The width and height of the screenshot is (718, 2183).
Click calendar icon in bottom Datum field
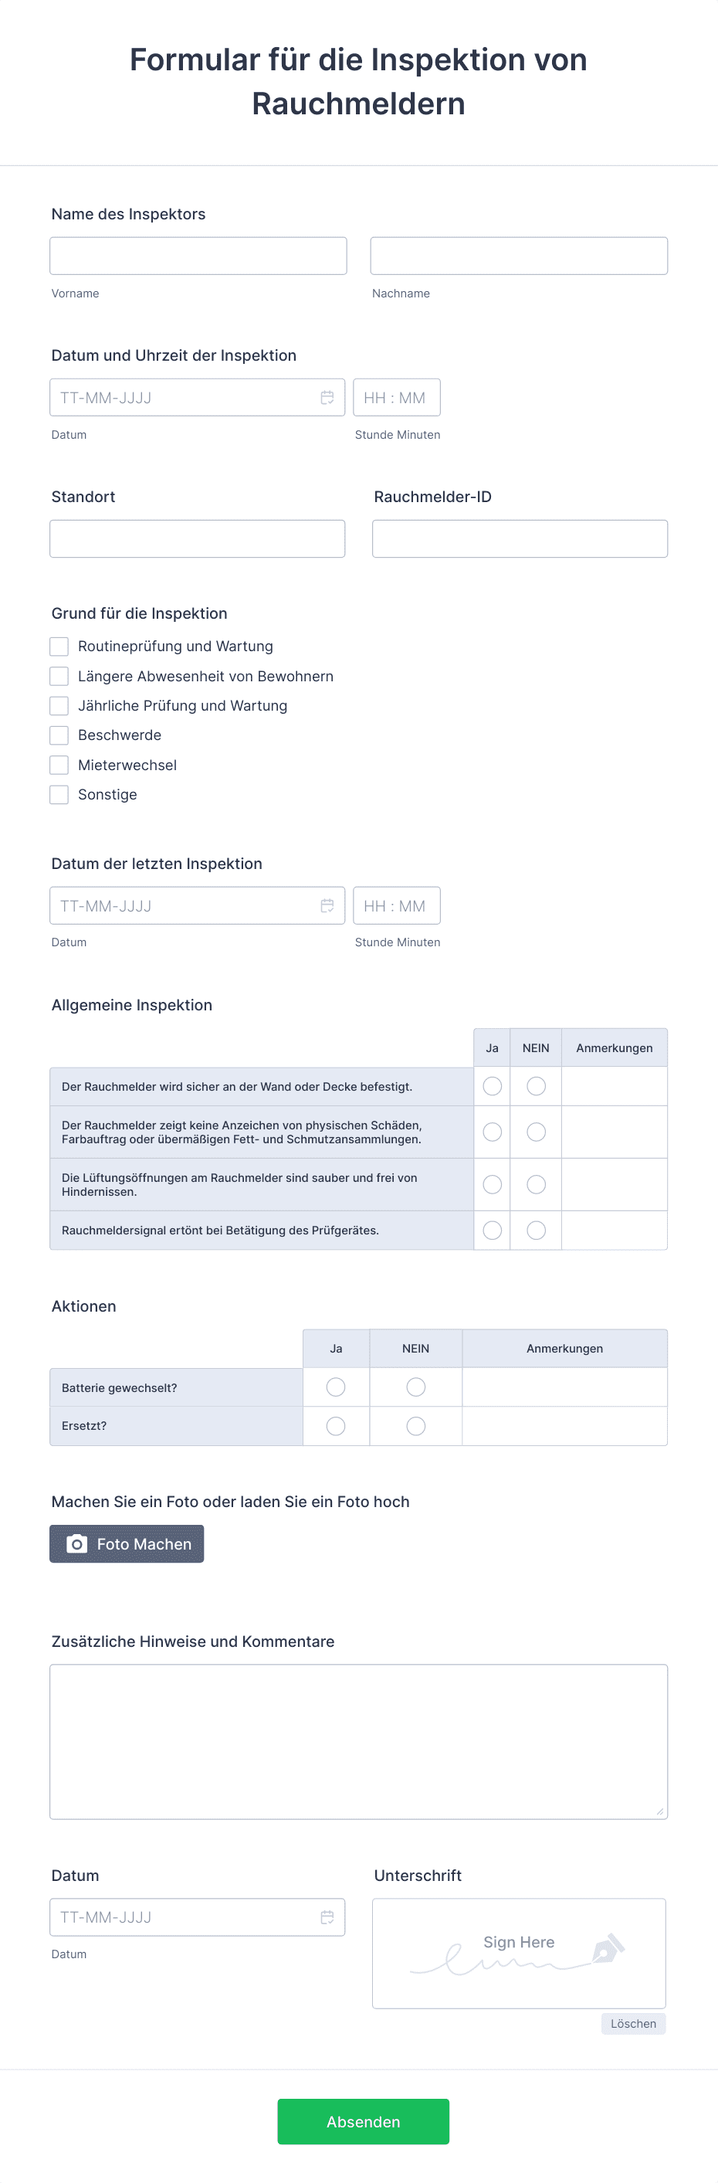coord(327,1917)
